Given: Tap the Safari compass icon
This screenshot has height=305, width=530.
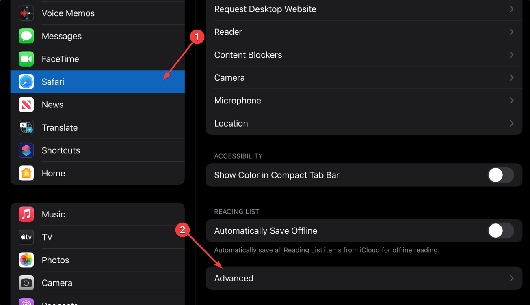Looking at the screenshot, I should (x=26, y=82).
